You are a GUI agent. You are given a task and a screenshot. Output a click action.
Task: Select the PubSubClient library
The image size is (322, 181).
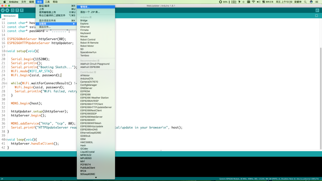click(x=96, y=168)
